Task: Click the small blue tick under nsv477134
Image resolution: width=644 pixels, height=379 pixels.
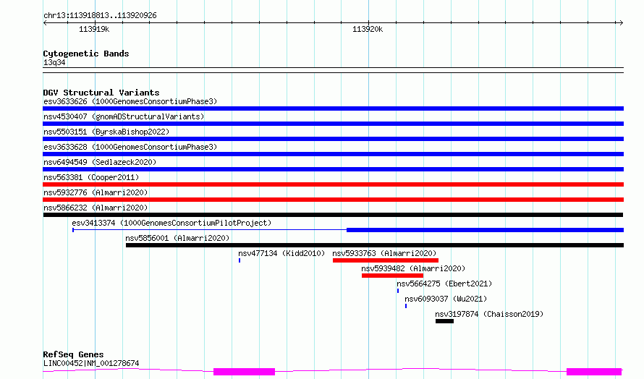Action: 240,260
